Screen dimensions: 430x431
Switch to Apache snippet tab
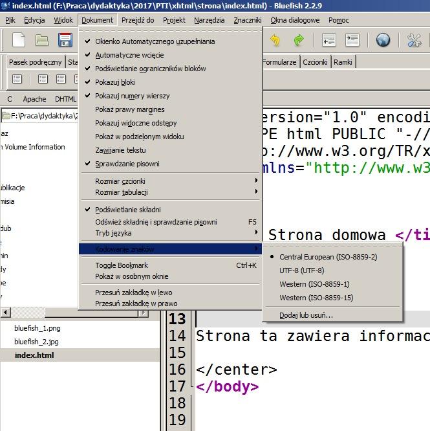pyautogui.click(x=34, y=99)
